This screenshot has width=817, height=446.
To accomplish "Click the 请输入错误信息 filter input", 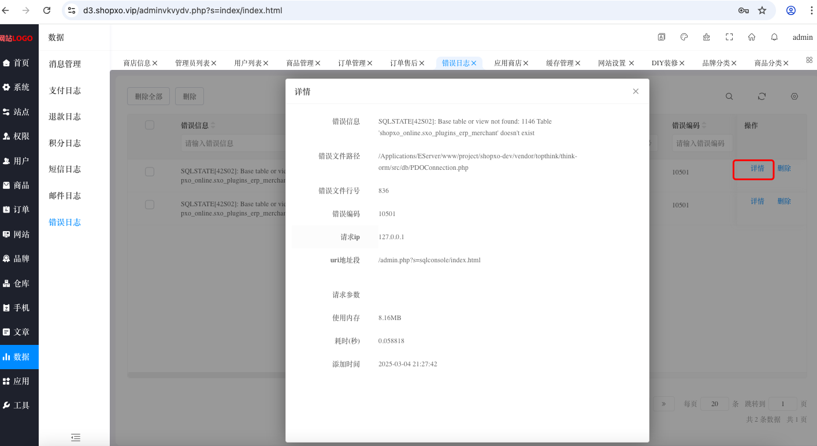I will click(x=233, y=143).
